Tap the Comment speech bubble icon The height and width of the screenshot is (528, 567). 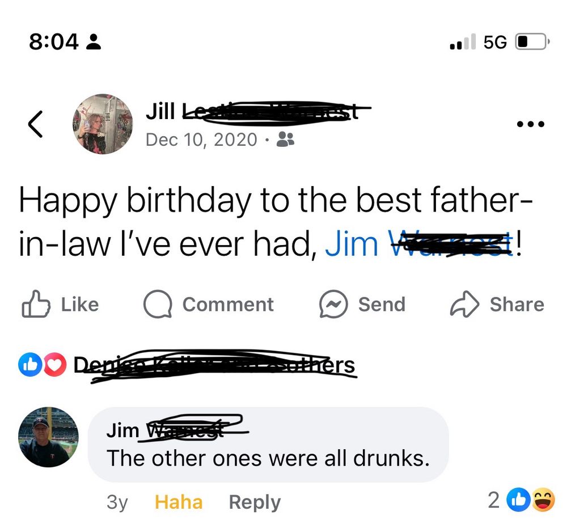[x=158, y=304]
